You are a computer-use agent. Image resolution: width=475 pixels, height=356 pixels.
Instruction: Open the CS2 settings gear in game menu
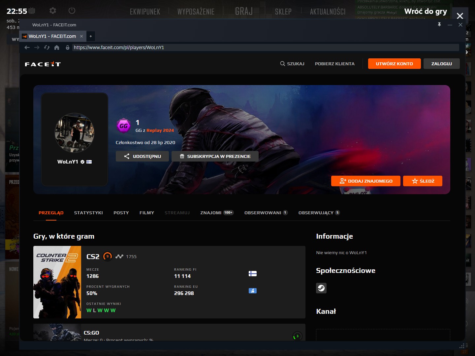pos(53,11)
